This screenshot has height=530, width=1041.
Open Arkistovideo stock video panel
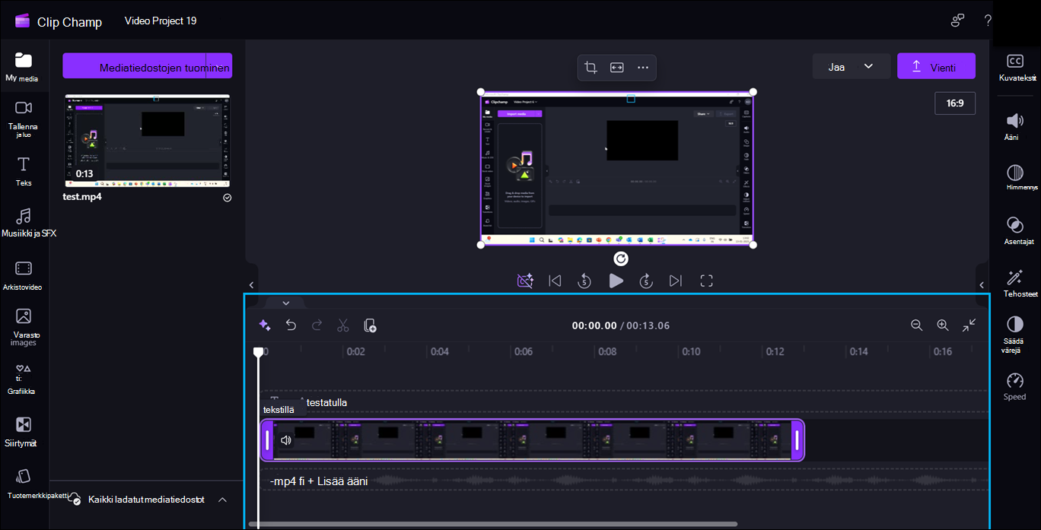pos(23,276)
